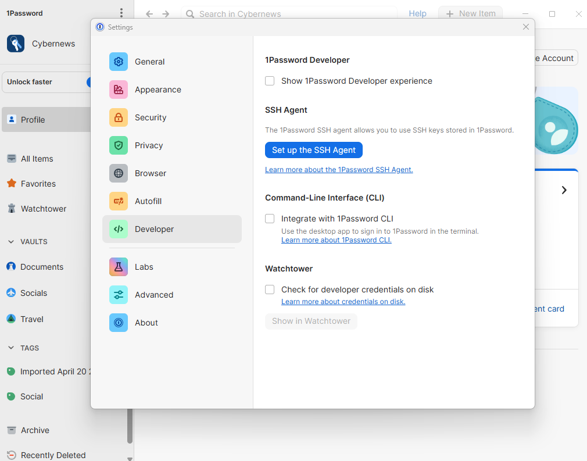Check Integrate with 1Password CLI
587x461 pixels.
pos(270,219)
